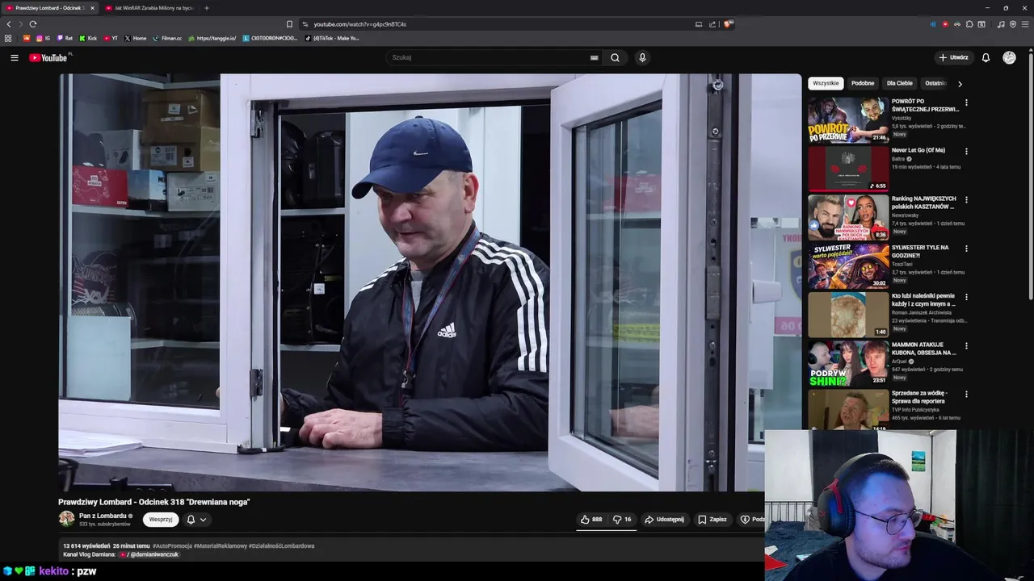Click the red record extension icon

[x=945, y=24]
